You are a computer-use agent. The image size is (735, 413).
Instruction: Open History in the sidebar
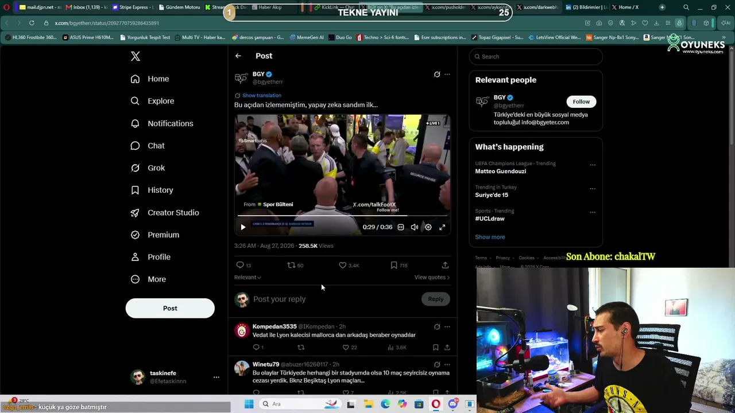pos(152,190)
